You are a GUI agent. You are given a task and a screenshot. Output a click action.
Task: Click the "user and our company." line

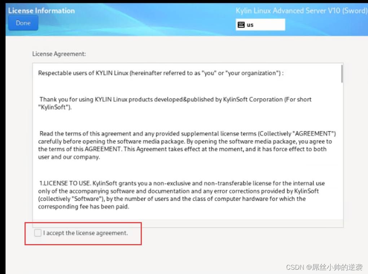tap(69, 157)
